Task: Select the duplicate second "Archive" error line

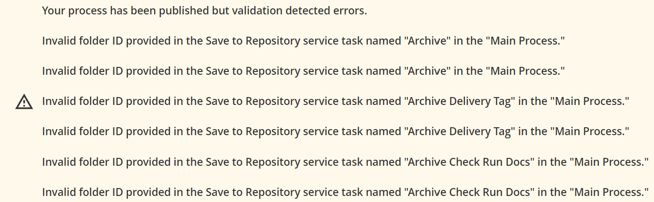Action: [x=303, y=71]
